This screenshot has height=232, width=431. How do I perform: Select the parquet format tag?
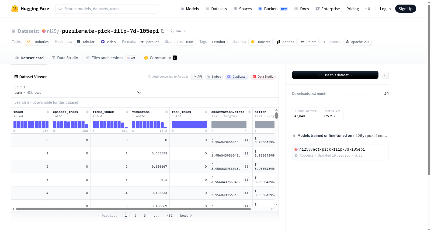pyautogui.click(x=150, y=42)
